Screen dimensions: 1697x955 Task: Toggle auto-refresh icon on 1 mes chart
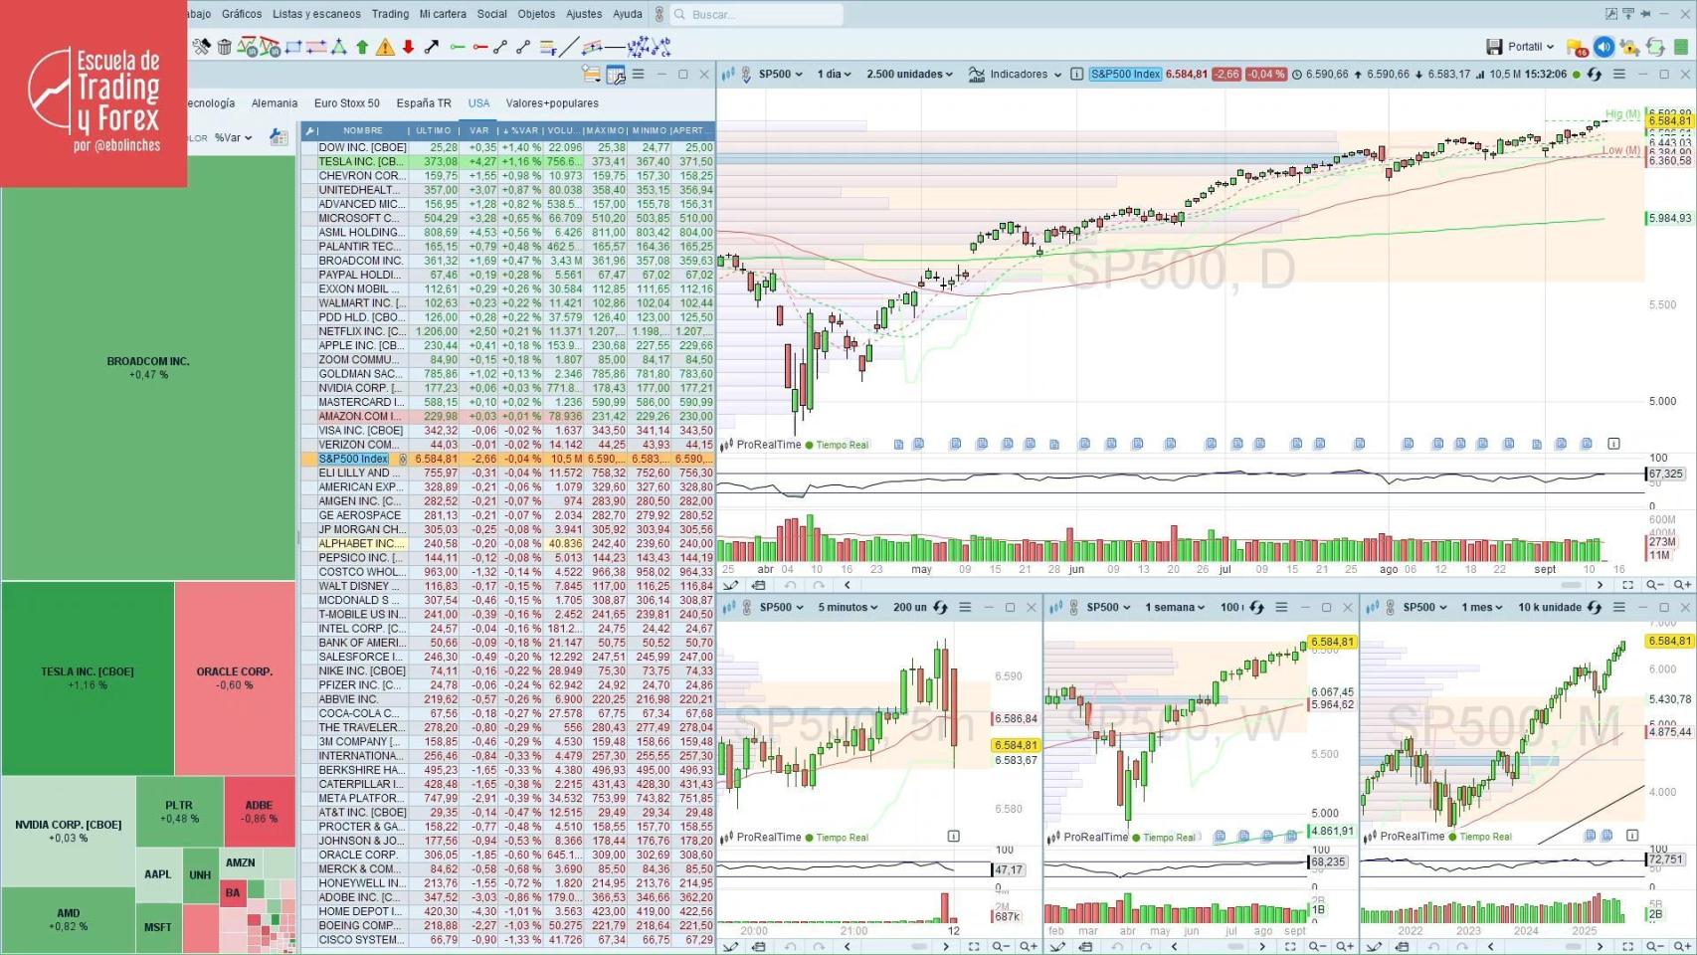1595,608
